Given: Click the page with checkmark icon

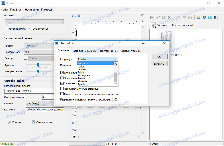Looking at the screenshot, I should click(x=164, y=17).
